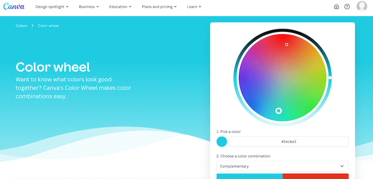Click the Color wheel breadcrumb
Image resolution: width=373 pixels, height=179 pixels.
pyautogui.click(x=48, y=26)
